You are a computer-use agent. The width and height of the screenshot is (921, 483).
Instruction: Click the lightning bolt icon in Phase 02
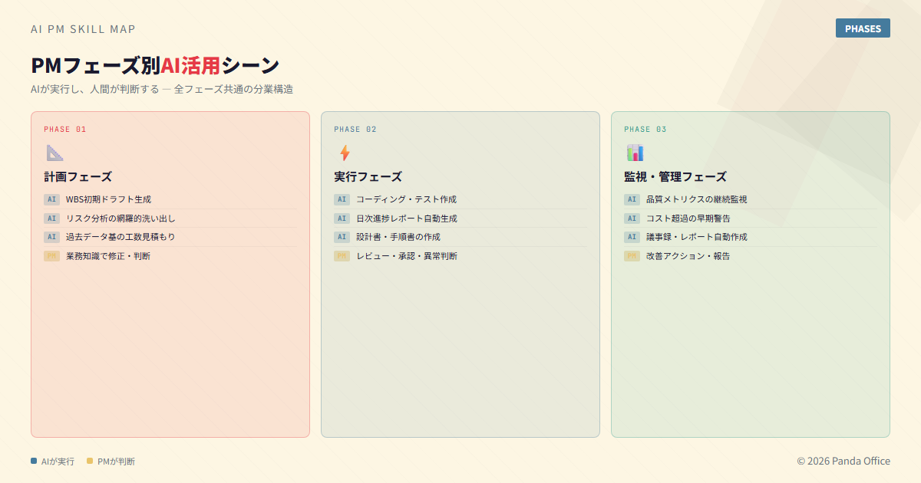pos(345,153)
